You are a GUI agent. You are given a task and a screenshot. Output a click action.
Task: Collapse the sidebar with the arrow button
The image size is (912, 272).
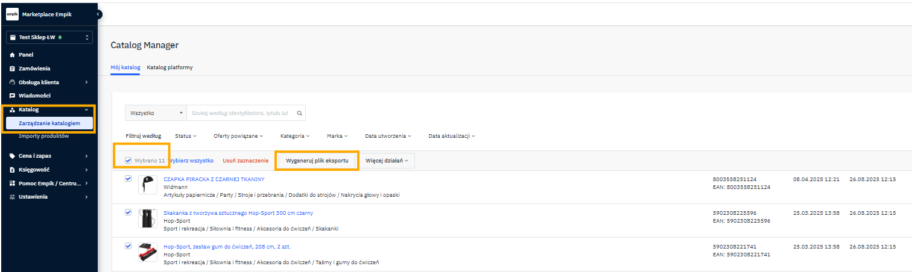[x=98, y=14]
